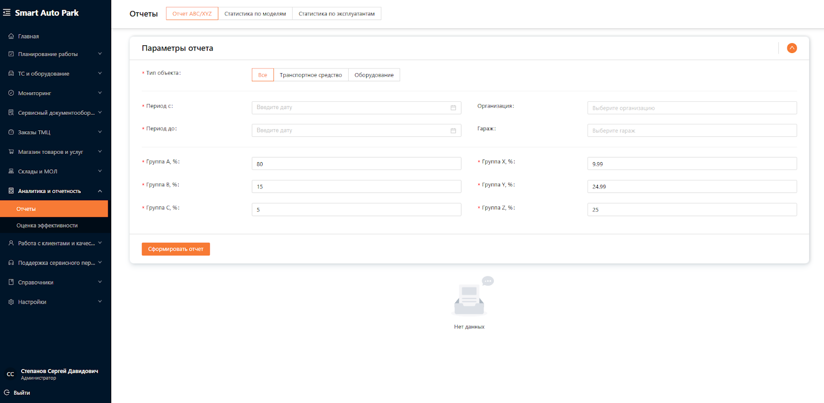Select Все object type option

pyautogui.click(x=263, y=75)
